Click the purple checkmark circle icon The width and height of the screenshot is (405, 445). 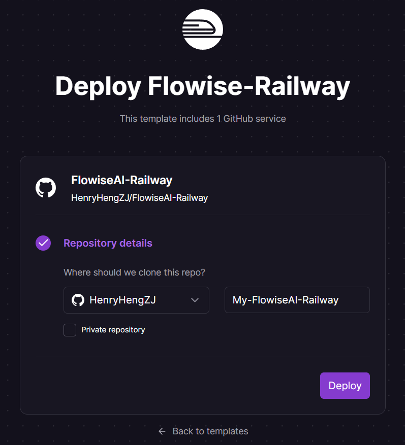click(43, 243)
